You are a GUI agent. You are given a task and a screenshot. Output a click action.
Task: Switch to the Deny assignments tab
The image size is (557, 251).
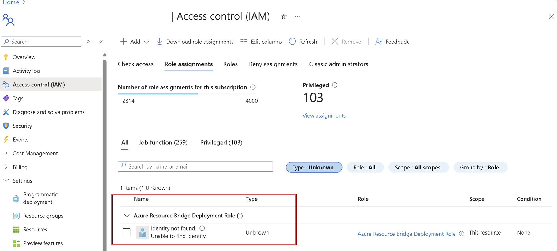[x=273, y=64]
